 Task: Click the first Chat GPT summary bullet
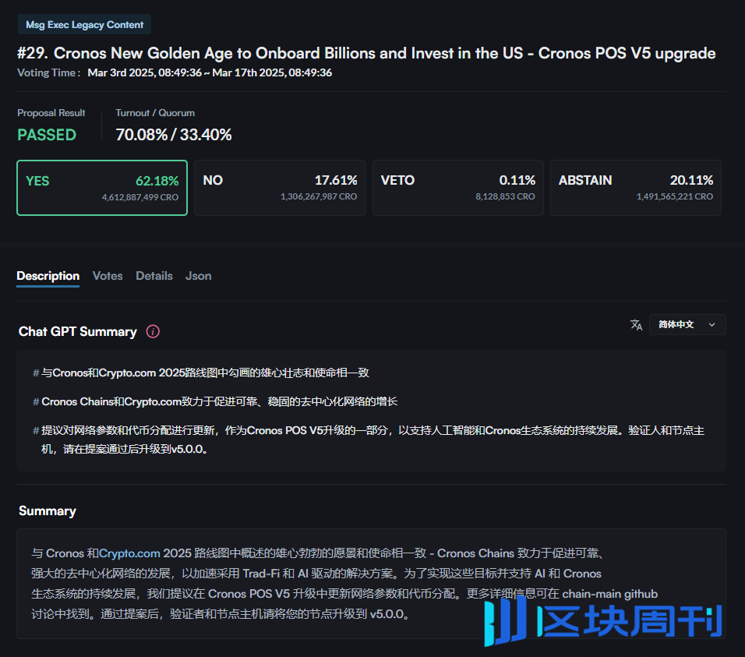coord(201,373)
